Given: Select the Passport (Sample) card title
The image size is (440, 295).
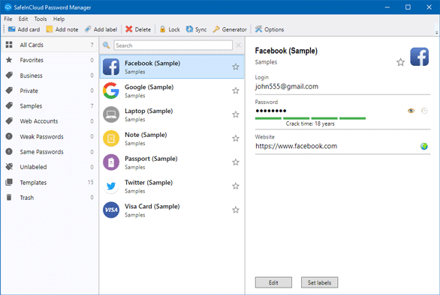Looking at the screenshot, I should pyautogui.click(x=151, y=159).
